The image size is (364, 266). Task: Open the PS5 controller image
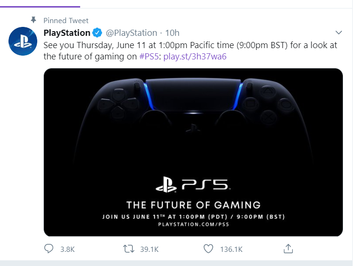coord(193,152)
